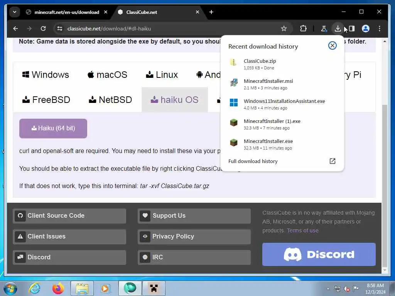Open Privacy Policy link
This screenshot has width=395, height=296.
[194, 237]
